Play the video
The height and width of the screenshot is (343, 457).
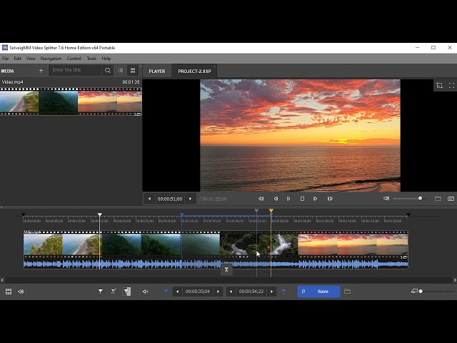click(288, 199)
